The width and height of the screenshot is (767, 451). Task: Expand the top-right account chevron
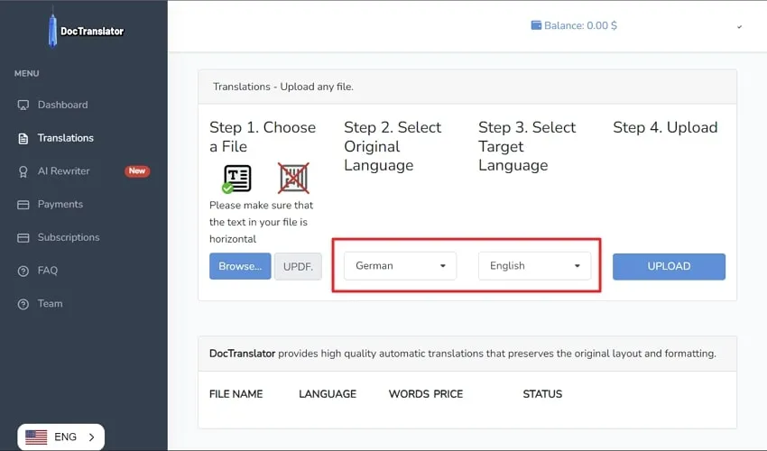[x=740, y=27]
